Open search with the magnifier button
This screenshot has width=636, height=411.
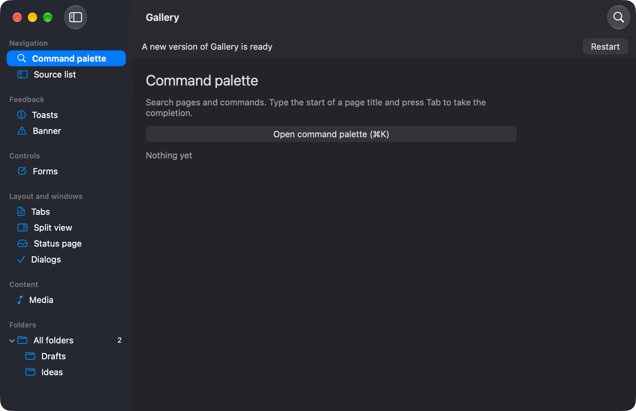coord(618,17)
